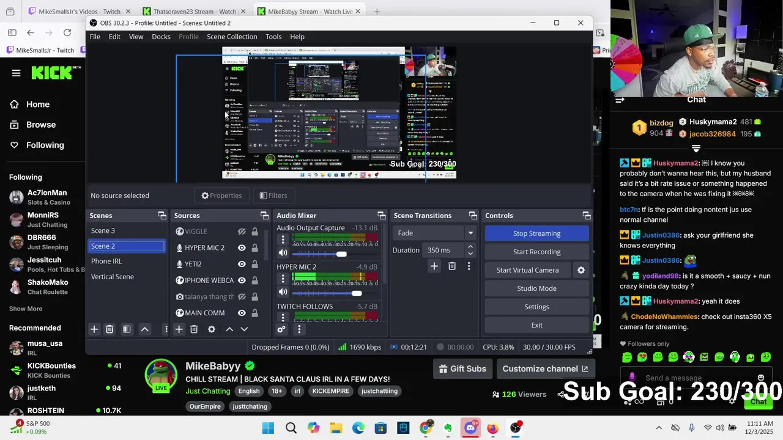Open the Docks menu
The image size is (783, 440).
click(x=161, y=37)
